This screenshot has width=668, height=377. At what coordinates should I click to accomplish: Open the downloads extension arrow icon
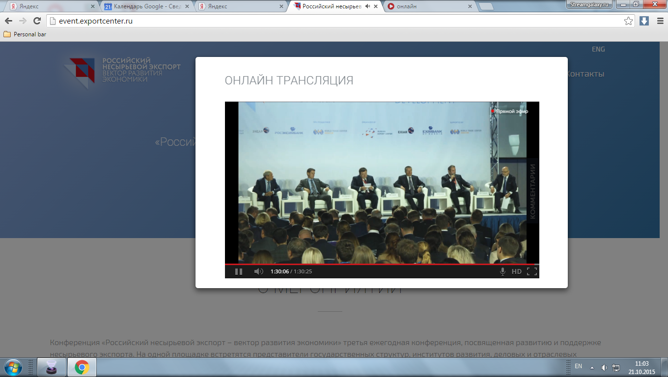click(x=644, y=21)
